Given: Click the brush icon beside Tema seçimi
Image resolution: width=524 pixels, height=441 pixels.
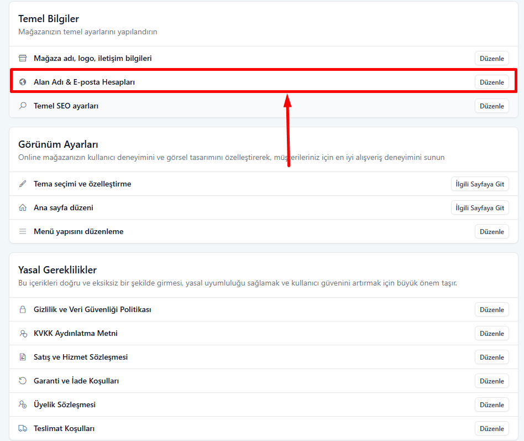Looking at the screenshot, I should point(23,184).
